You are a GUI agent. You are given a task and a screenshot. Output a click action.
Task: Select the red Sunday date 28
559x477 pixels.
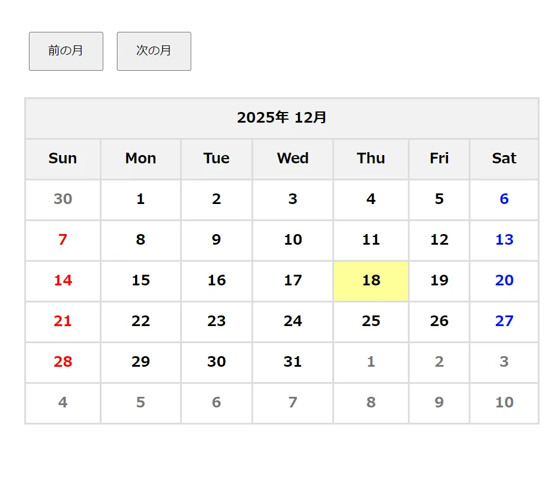(x=63, y=362)
